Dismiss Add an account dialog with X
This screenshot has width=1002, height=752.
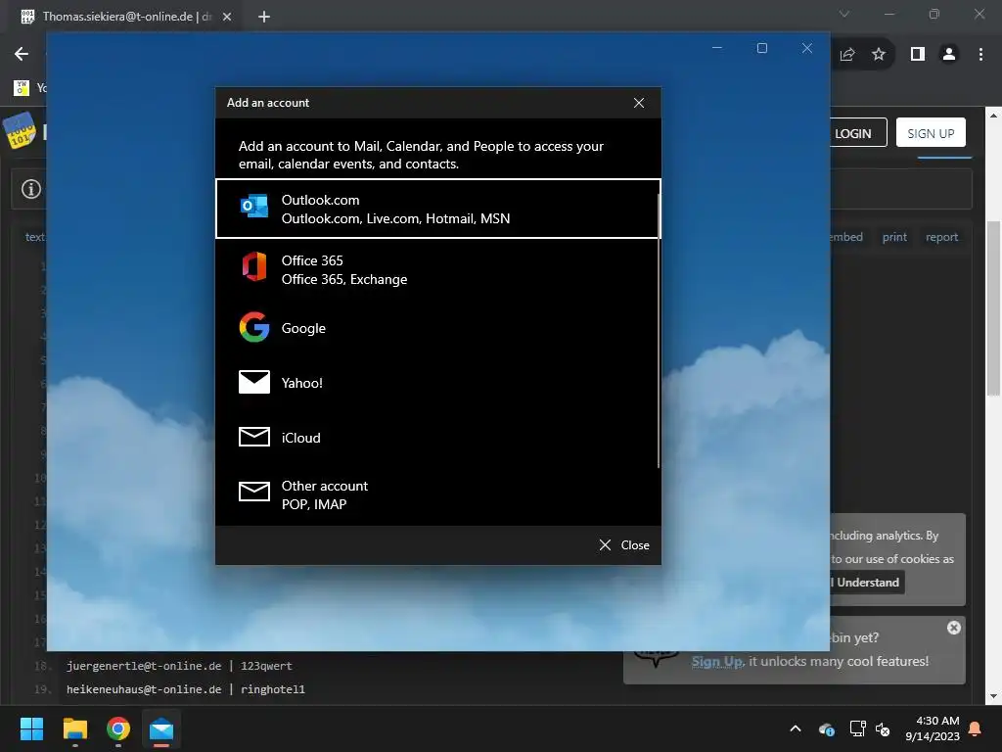click(x=638, y=102)
